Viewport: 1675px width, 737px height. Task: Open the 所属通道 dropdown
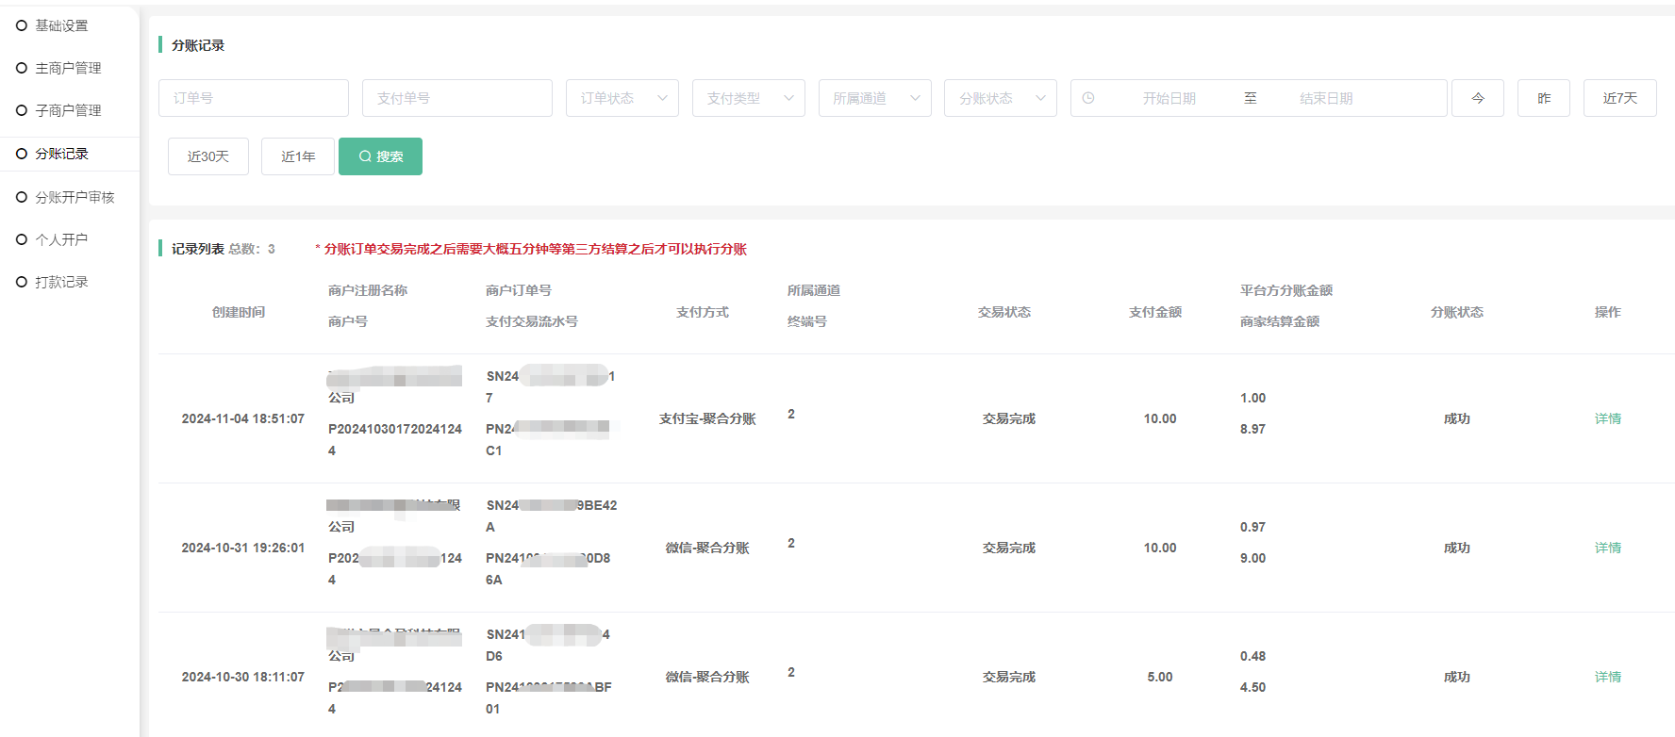874,98
